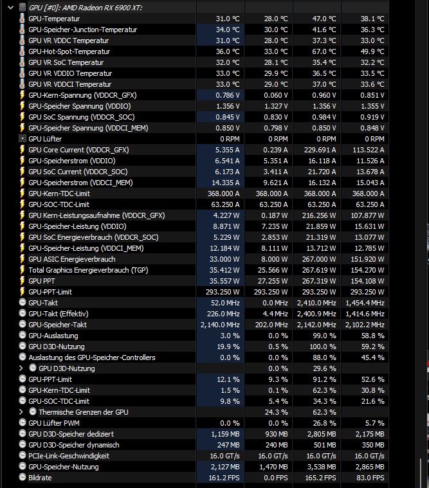Select the GPU-SOC-TDC-Limit ampere row label
Image resolution: width=429 pixels, height=488 pixels.
pos(59,204)
